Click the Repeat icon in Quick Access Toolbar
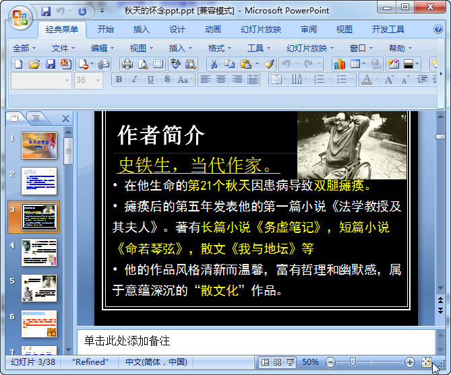This screenshot has width=451, height=375. pos(82,11)
